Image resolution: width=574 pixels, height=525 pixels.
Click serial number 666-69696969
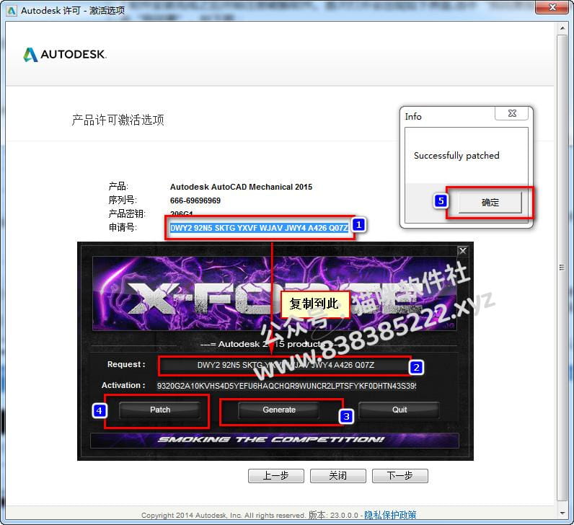pos(195,200)
